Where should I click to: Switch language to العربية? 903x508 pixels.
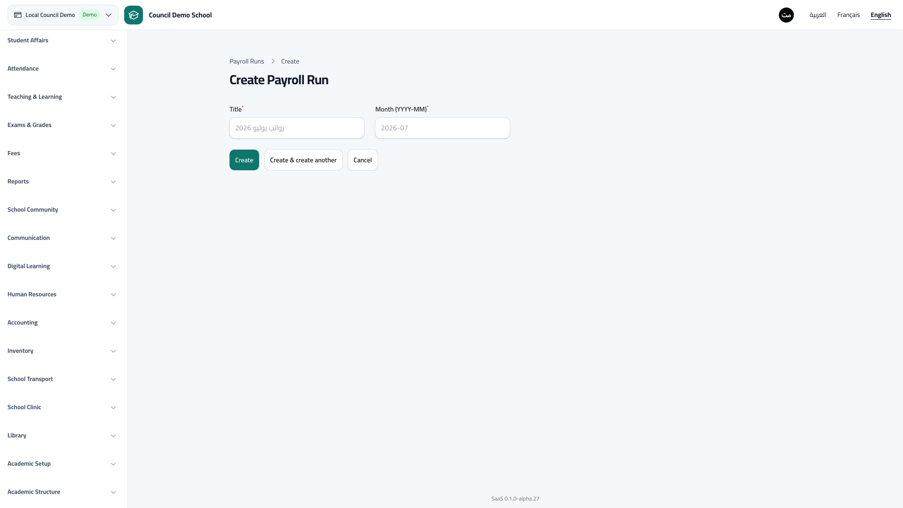[x=818, y=15]
